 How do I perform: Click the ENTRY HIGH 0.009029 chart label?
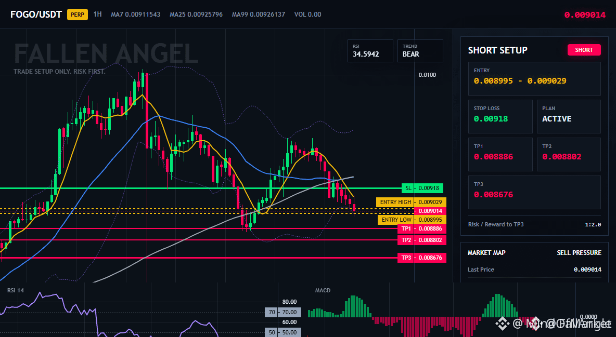[411, 202]
